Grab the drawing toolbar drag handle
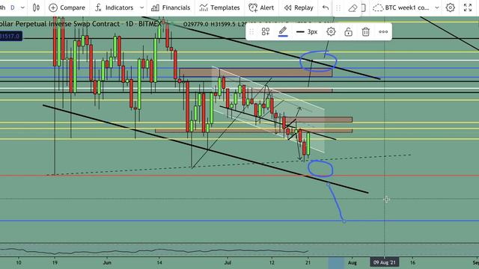This screenshot has height=269, width=479. pos(251,31)
